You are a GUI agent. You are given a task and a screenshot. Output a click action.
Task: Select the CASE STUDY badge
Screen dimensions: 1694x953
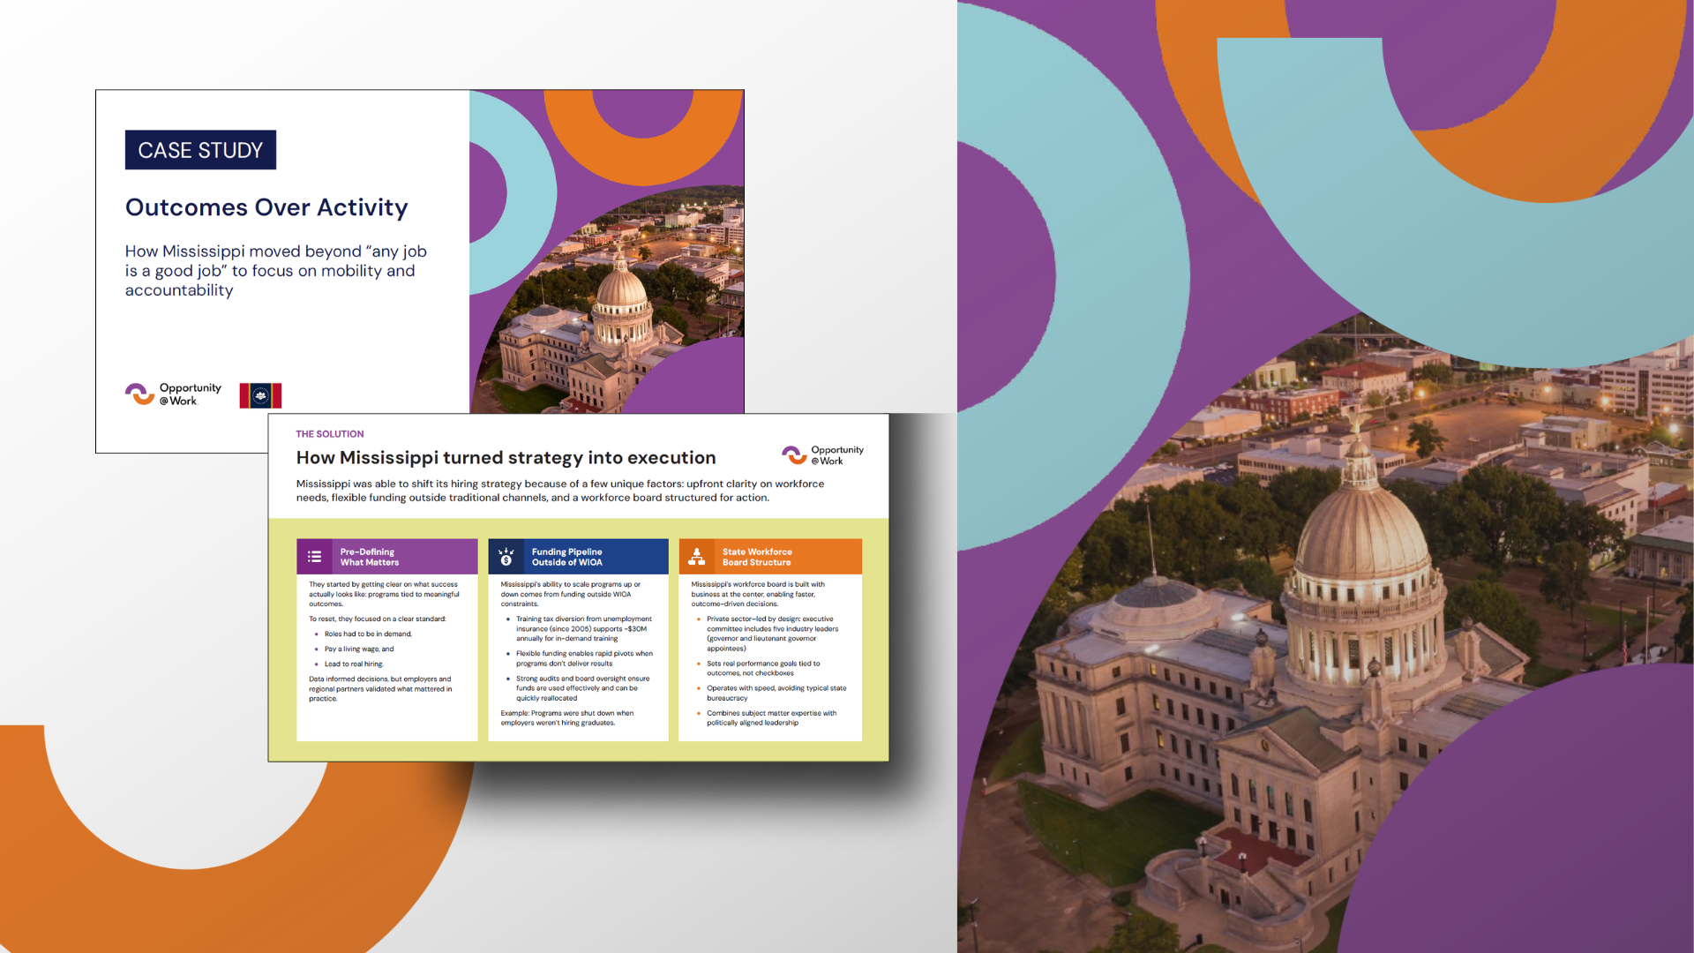[x=200, y=150]
